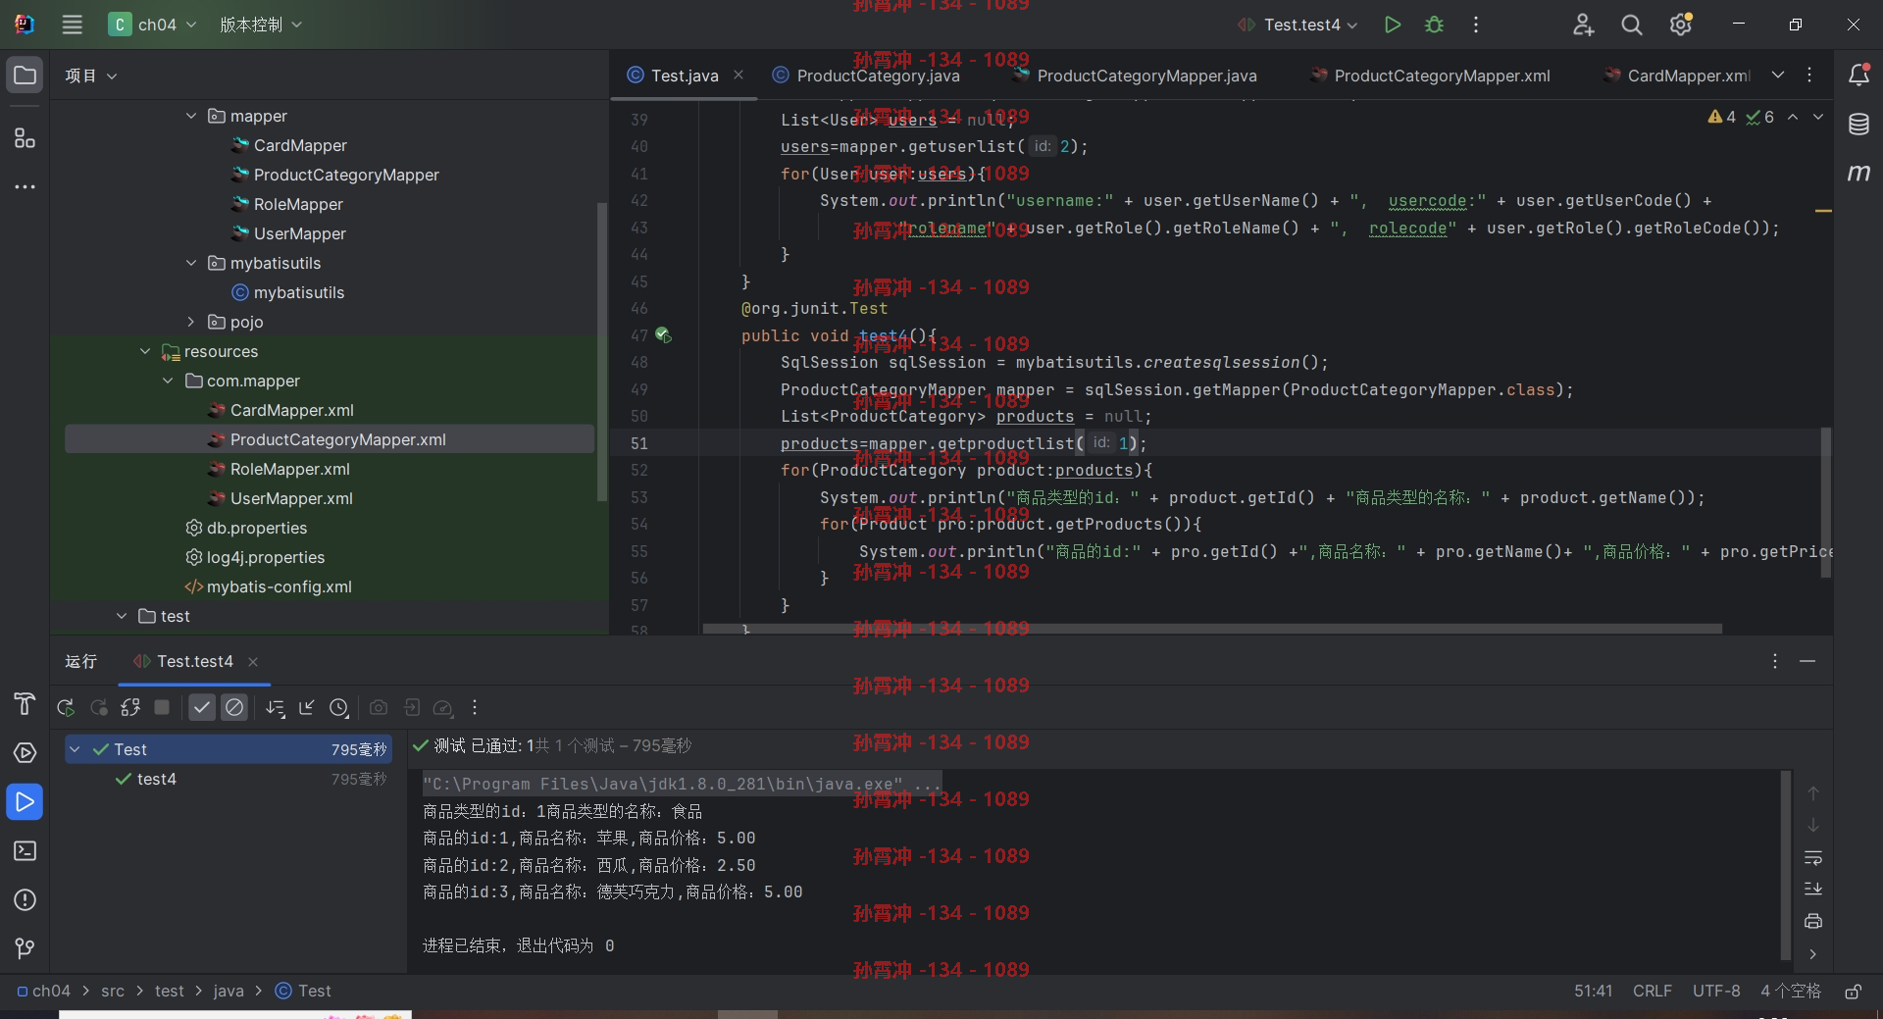The width and height of the screenshot is (1883, 1019).
Task: Toggle Show Passed tests checkmark button
Action: click(x=202, y=707)
